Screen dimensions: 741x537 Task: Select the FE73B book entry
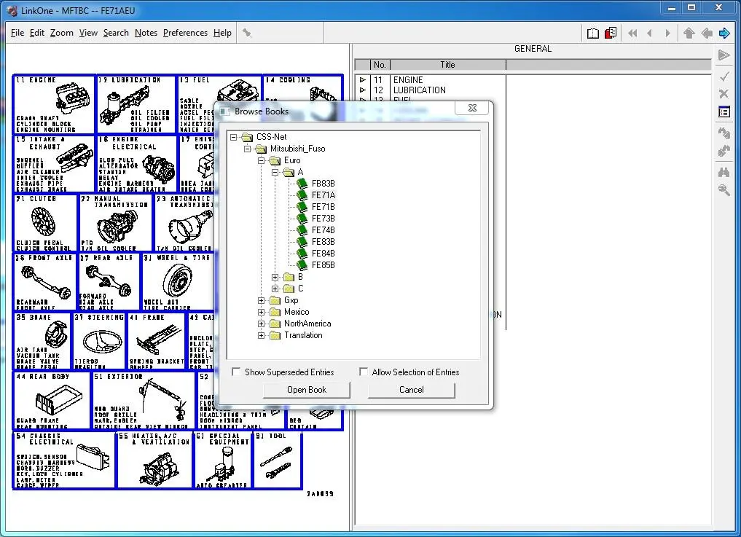point(324,219)
